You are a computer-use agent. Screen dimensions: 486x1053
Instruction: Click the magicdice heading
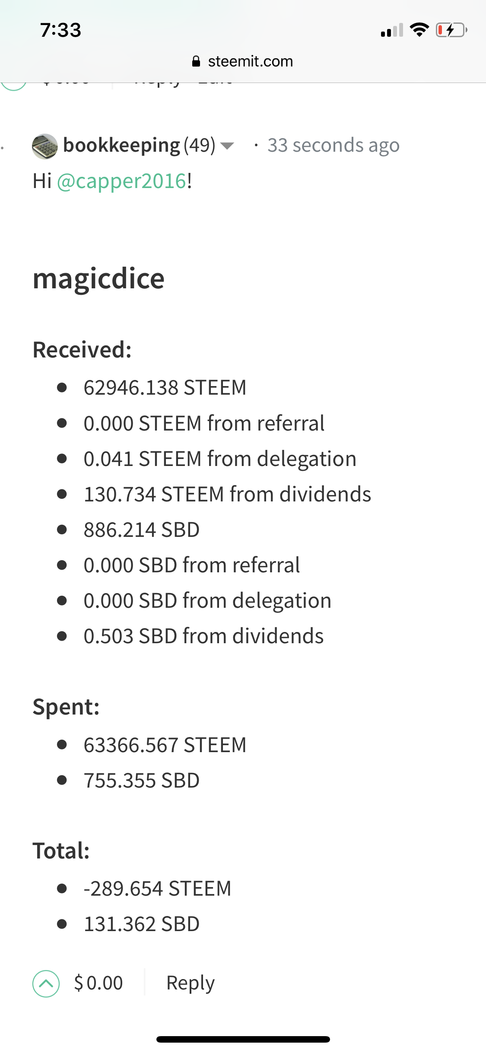coord(98,278)
